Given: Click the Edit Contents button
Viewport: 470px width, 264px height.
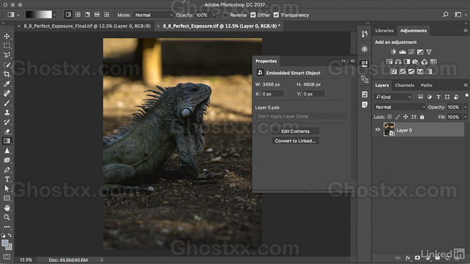Looking at the screenshot, I should pyautogui.click(x=295, y=131).
